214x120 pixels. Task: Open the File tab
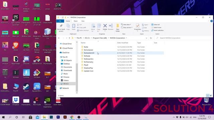click(60, 21)
